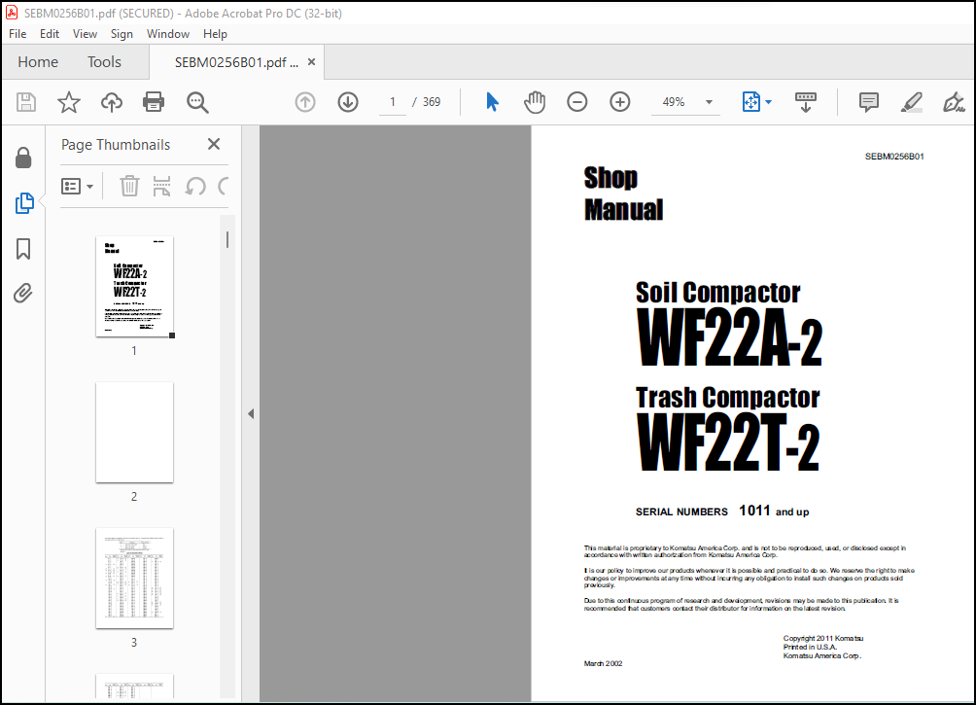Screen dimensions: 976x705
Task: Click the Save file icon
Action: (26, 102)
